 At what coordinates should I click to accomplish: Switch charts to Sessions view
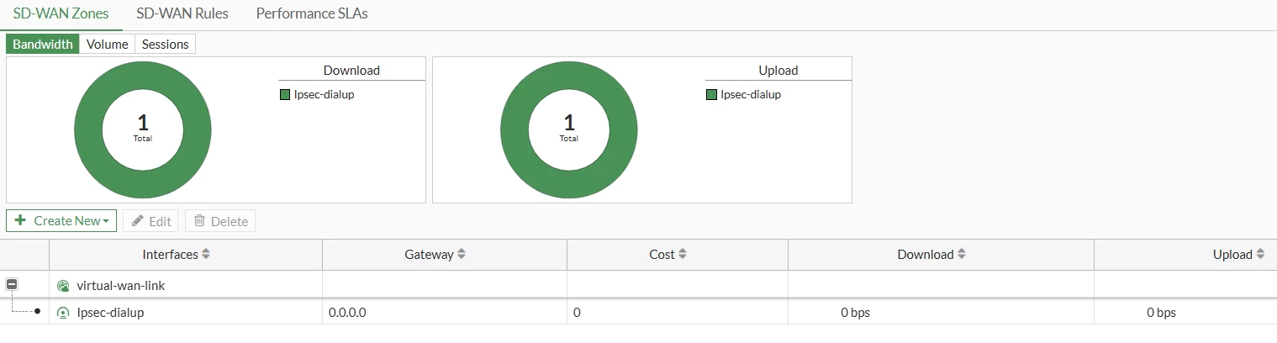[165, 44]
